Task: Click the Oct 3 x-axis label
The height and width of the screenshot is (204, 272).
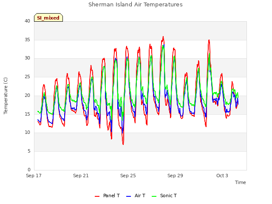Action: coord(222,176)
